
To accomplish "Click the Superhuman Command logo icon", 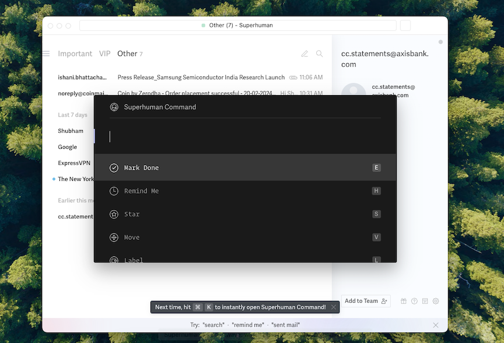I will (x=114, y=107).
